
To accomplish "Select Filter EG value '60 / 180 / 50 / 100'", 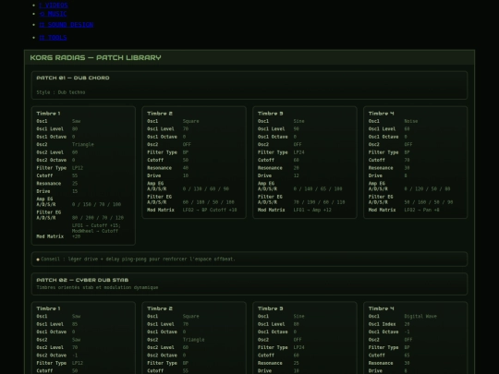I will tap(209, 202).
